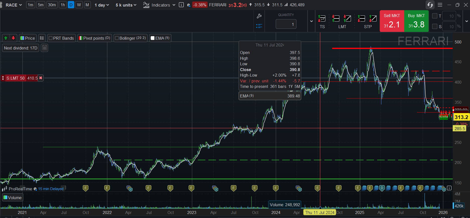This screenshot has height=218, width=470.
Task: Toggle the Bollinger (20 2) checkbox
Action: click(117, 38)
